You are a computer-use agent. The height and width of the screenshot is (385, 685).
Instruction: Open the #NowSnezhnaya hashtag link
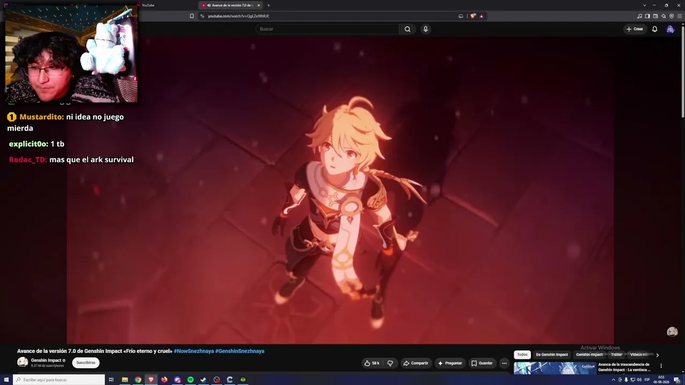point(194,351)
